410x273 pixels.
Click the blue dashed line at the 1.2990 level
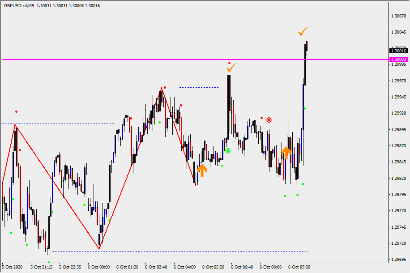point(67,124)
